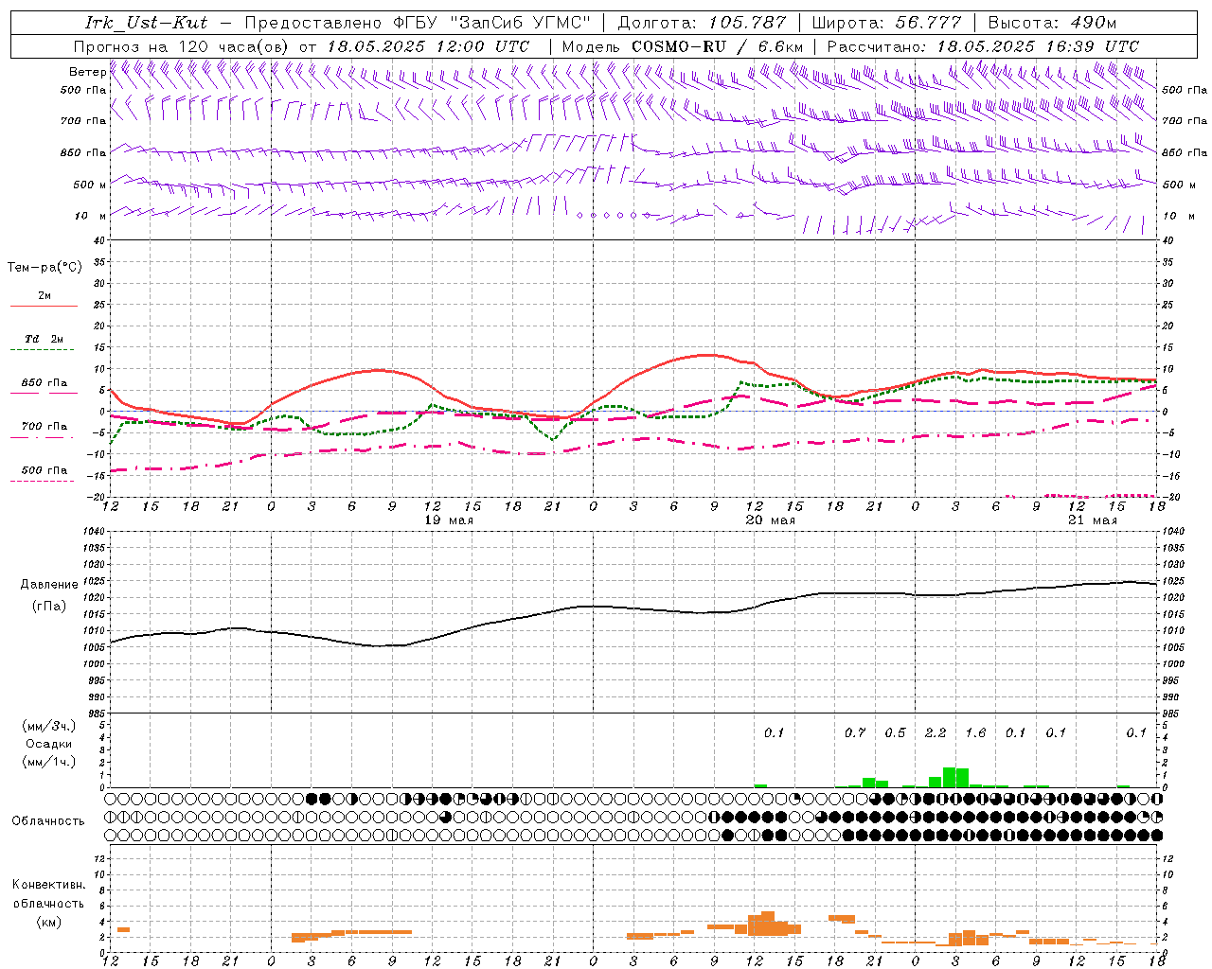
Task: Click the 1.6 three-hour precipitation value
Action: pos(975,733)
